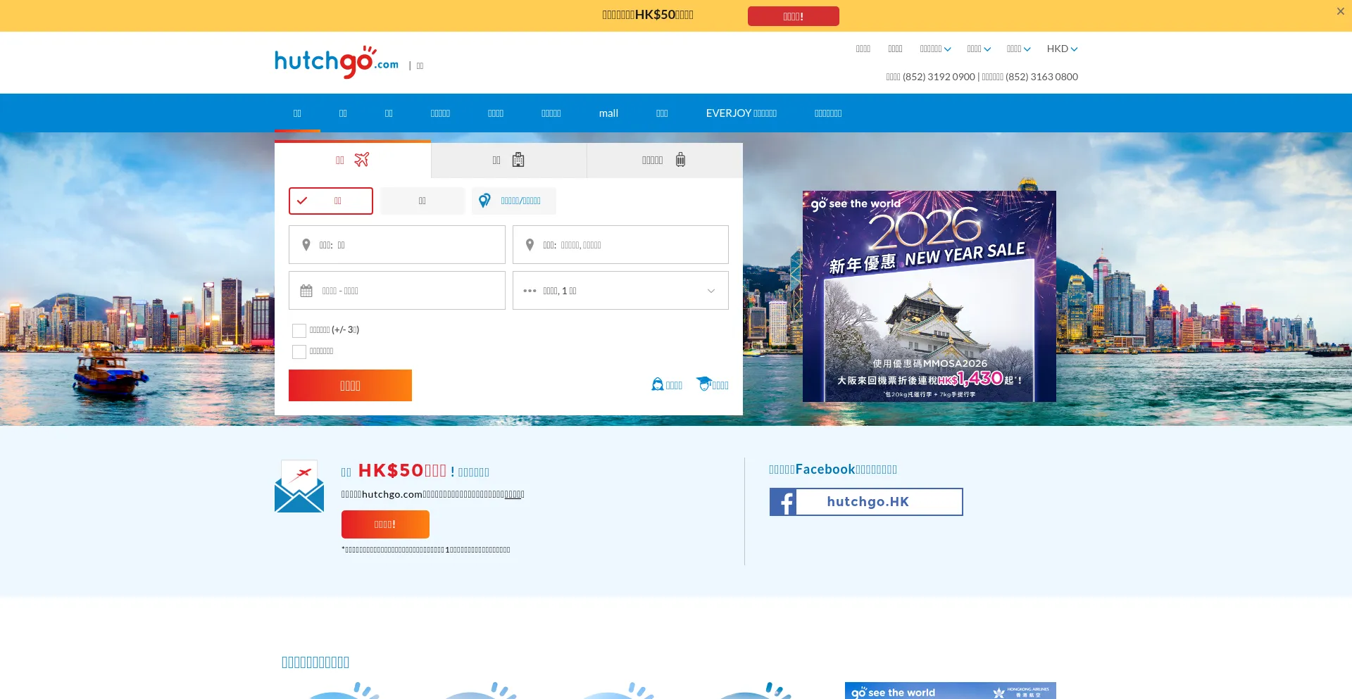The height and width of the screenshot is (699, 1352).
Task: Click the departure city input field
Action: (x=396, y=244)
